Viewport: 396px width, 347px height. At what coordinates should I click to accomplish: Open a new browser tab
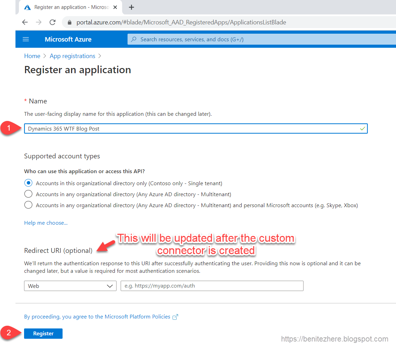[131, 7]
